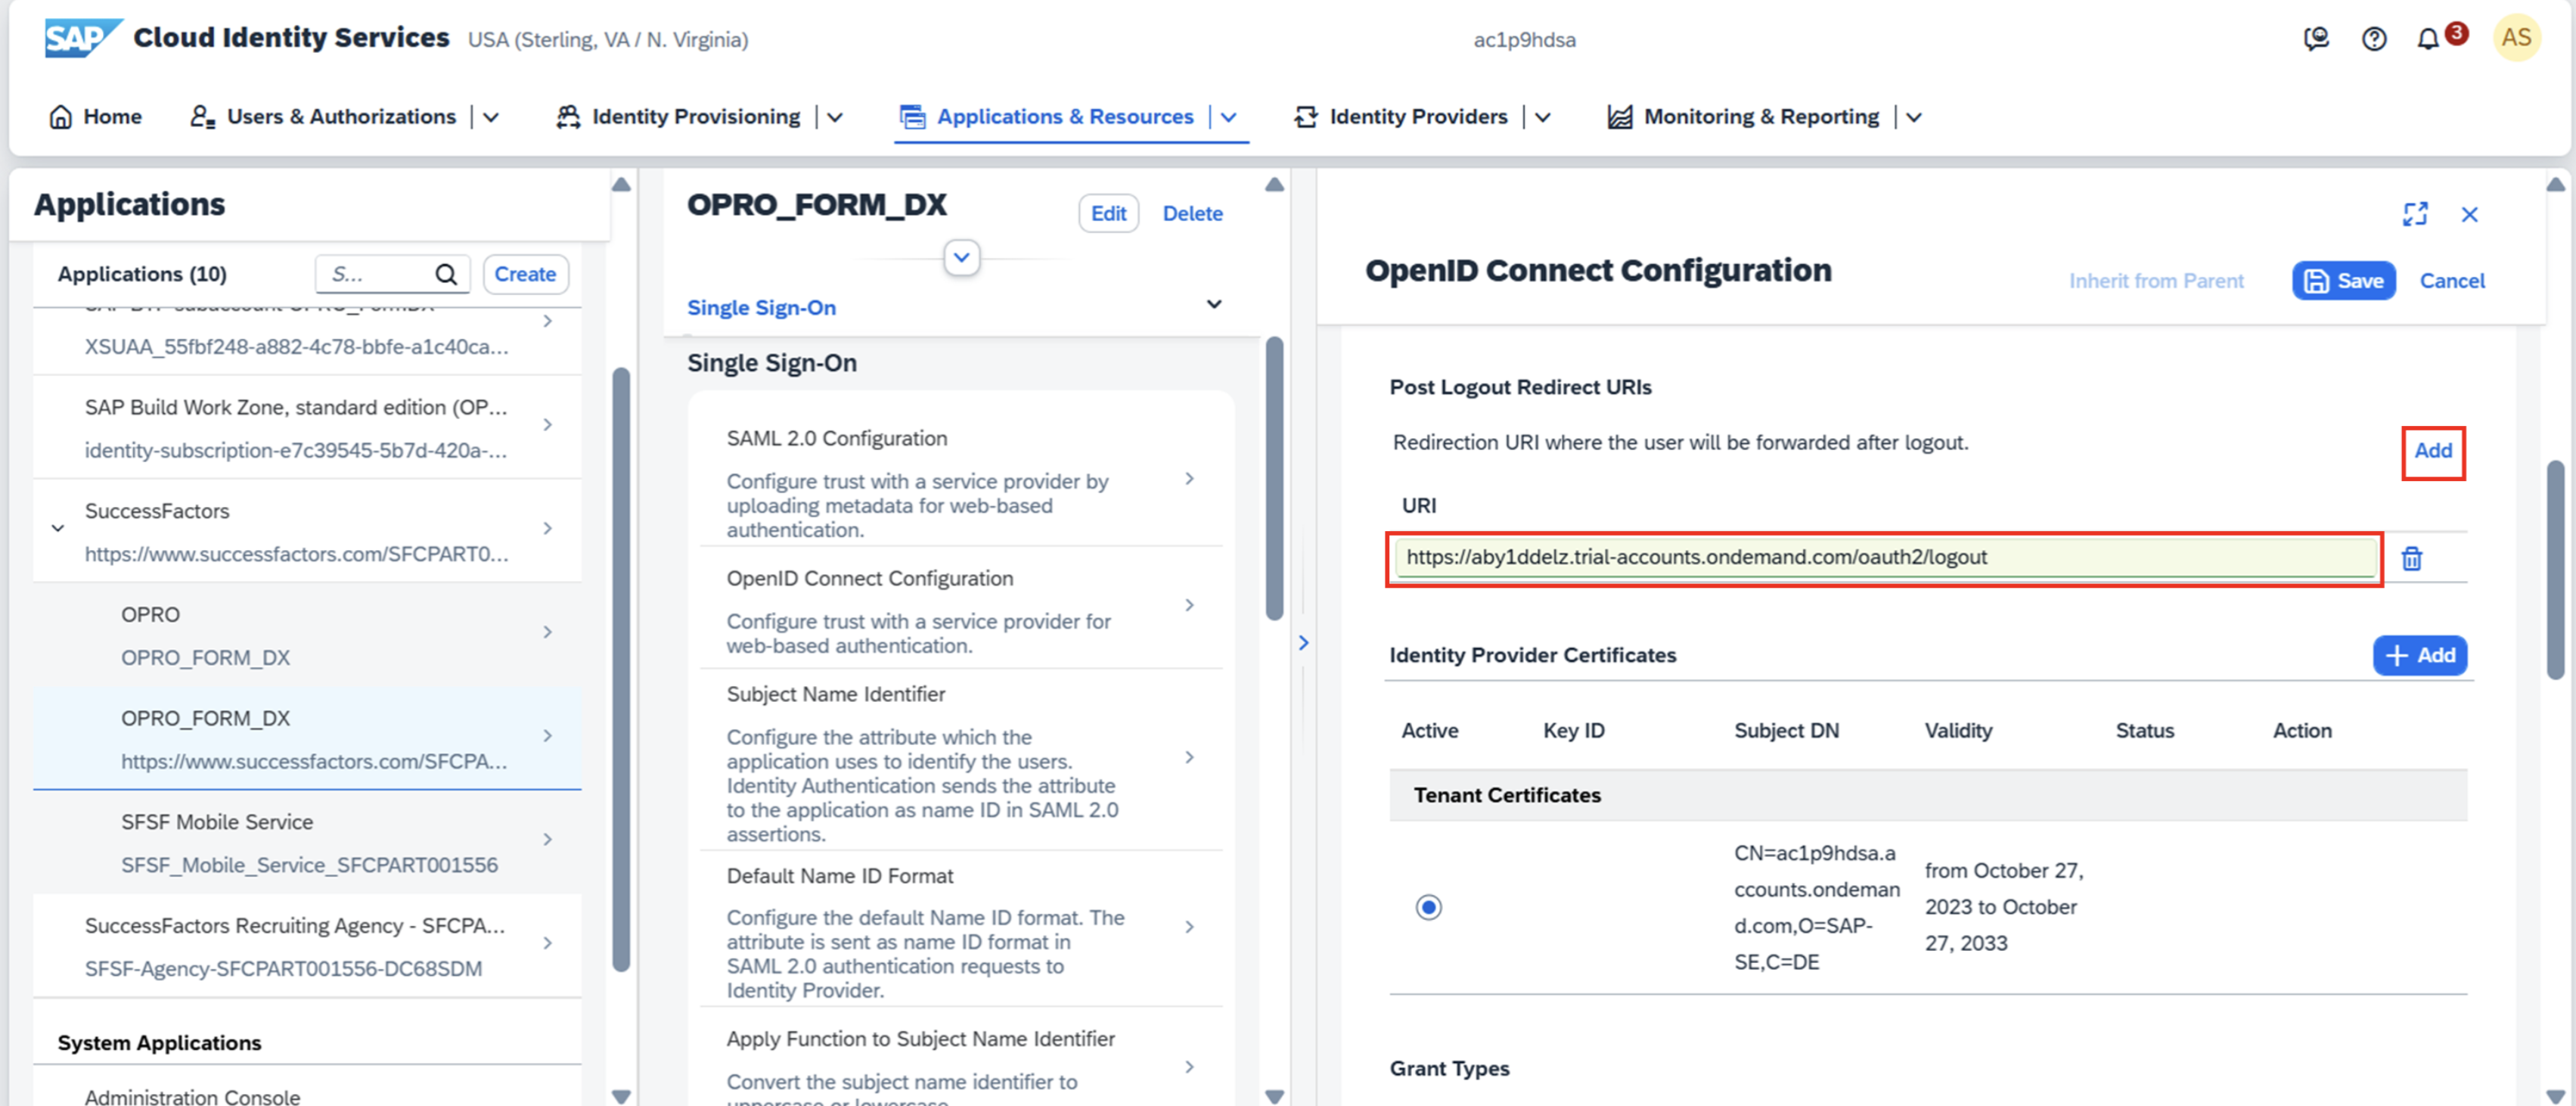Expand the OPRO_FORM_DX header chevron
2576x1106 pixels.
pyautogui.click(x=961, y=258)
